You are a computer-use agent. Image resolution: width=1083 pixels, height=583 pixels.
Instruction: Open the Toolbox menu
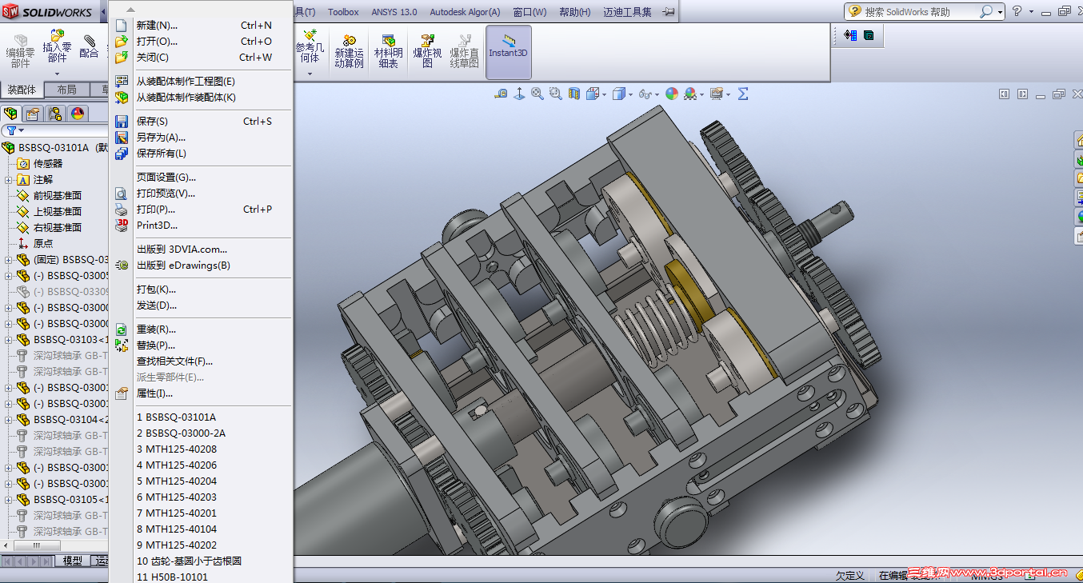click(x=343, y=12)
